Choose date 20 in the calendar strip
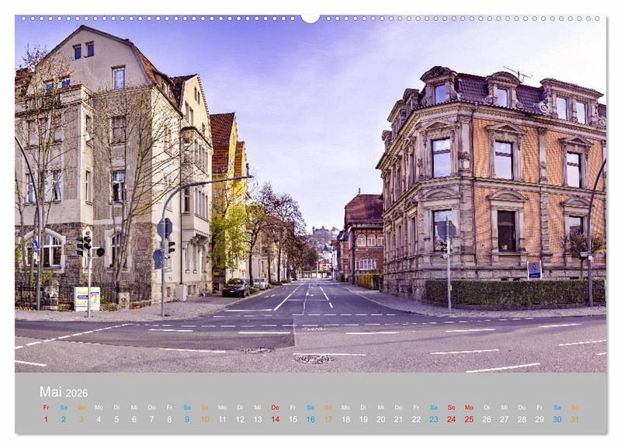The width and height of the screenshot is (621, 448). [x=381, y=419]
